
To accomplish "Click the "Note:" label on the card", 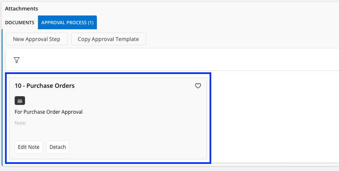I will (x=20, y=123).
